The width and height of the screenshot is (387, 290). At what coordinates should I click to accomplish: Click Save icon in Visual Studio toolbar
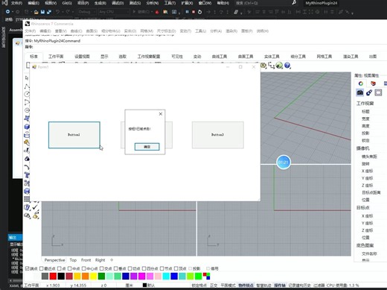tap(42, 12)
